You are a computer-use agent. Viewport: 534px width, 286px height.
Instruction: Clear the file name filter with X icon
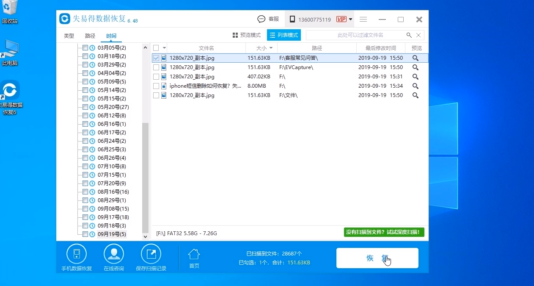pos(418,35)
